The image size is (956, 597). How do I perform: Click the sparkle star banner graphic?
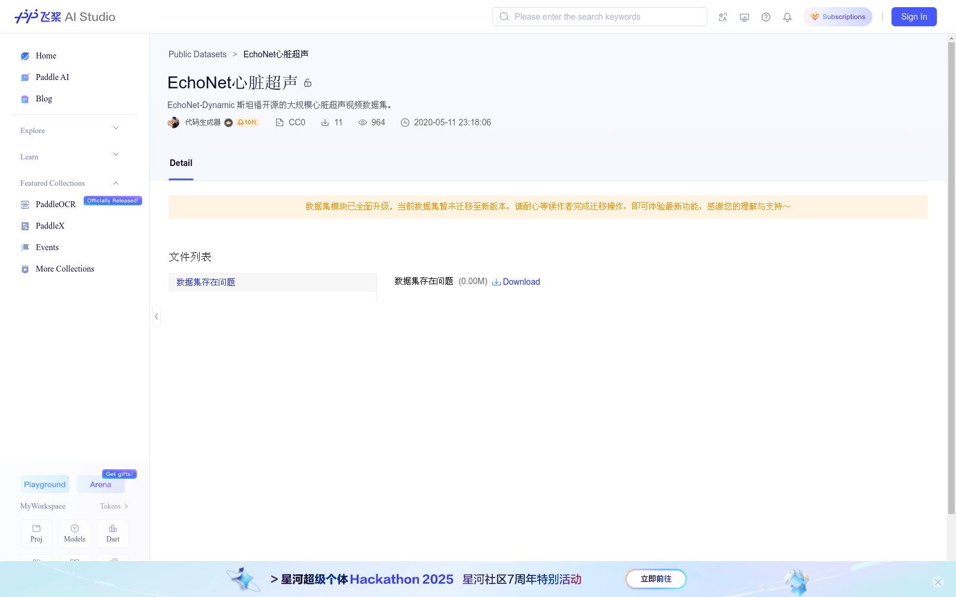[x=243, y=579]
